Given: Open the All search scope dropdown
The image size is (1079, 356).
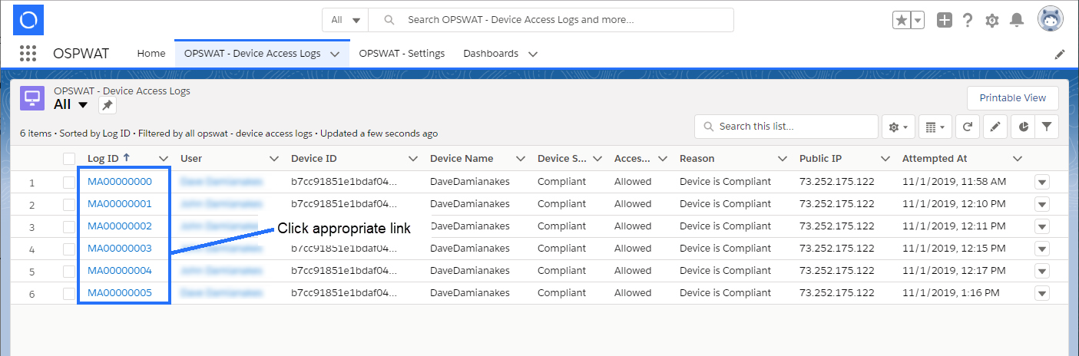Looking at the screenshot, I should (x=346, y=20).
